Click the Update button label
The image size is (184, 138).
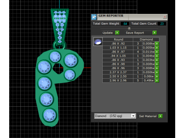pyautogui.click(x=108, y=33)
